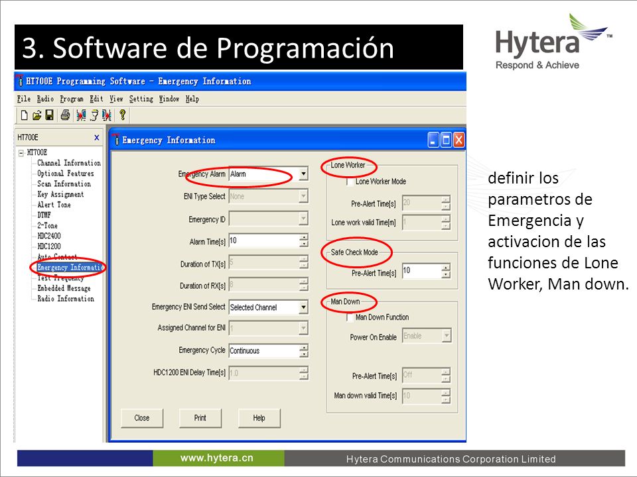
Task: Click the Help button in dialog
Action: [259, 418]
